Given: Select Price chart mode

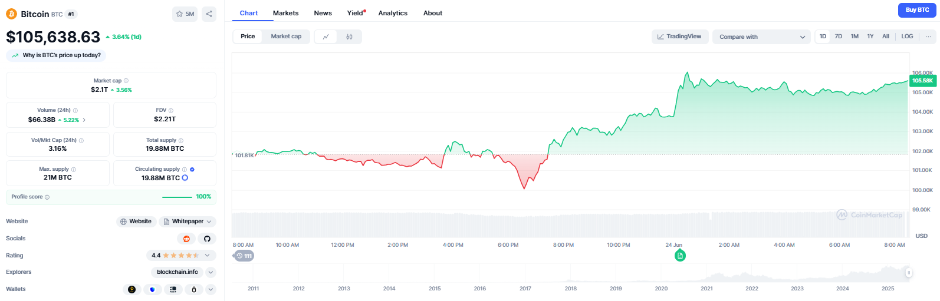Looking at the screenshot, I should click(248, 37).
